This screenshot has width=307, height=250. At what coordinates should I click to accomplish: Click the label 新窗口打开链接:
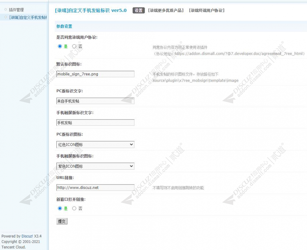[x=71, y=199]
